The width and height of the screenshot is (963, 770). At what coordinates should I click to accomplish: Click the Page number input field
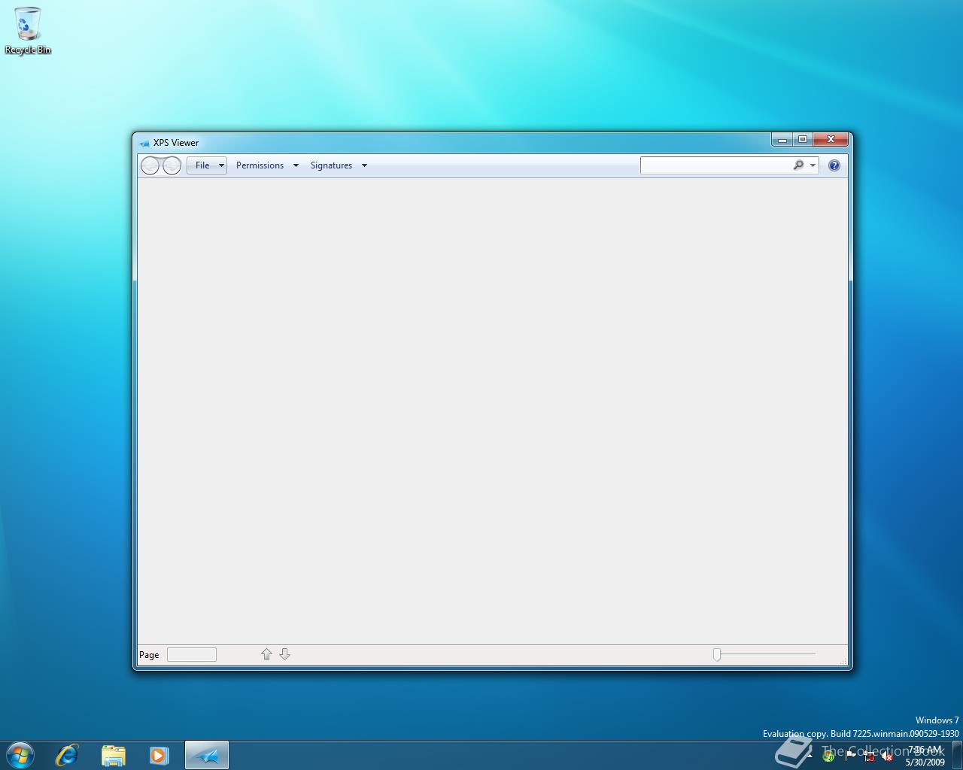coord(192,655)
